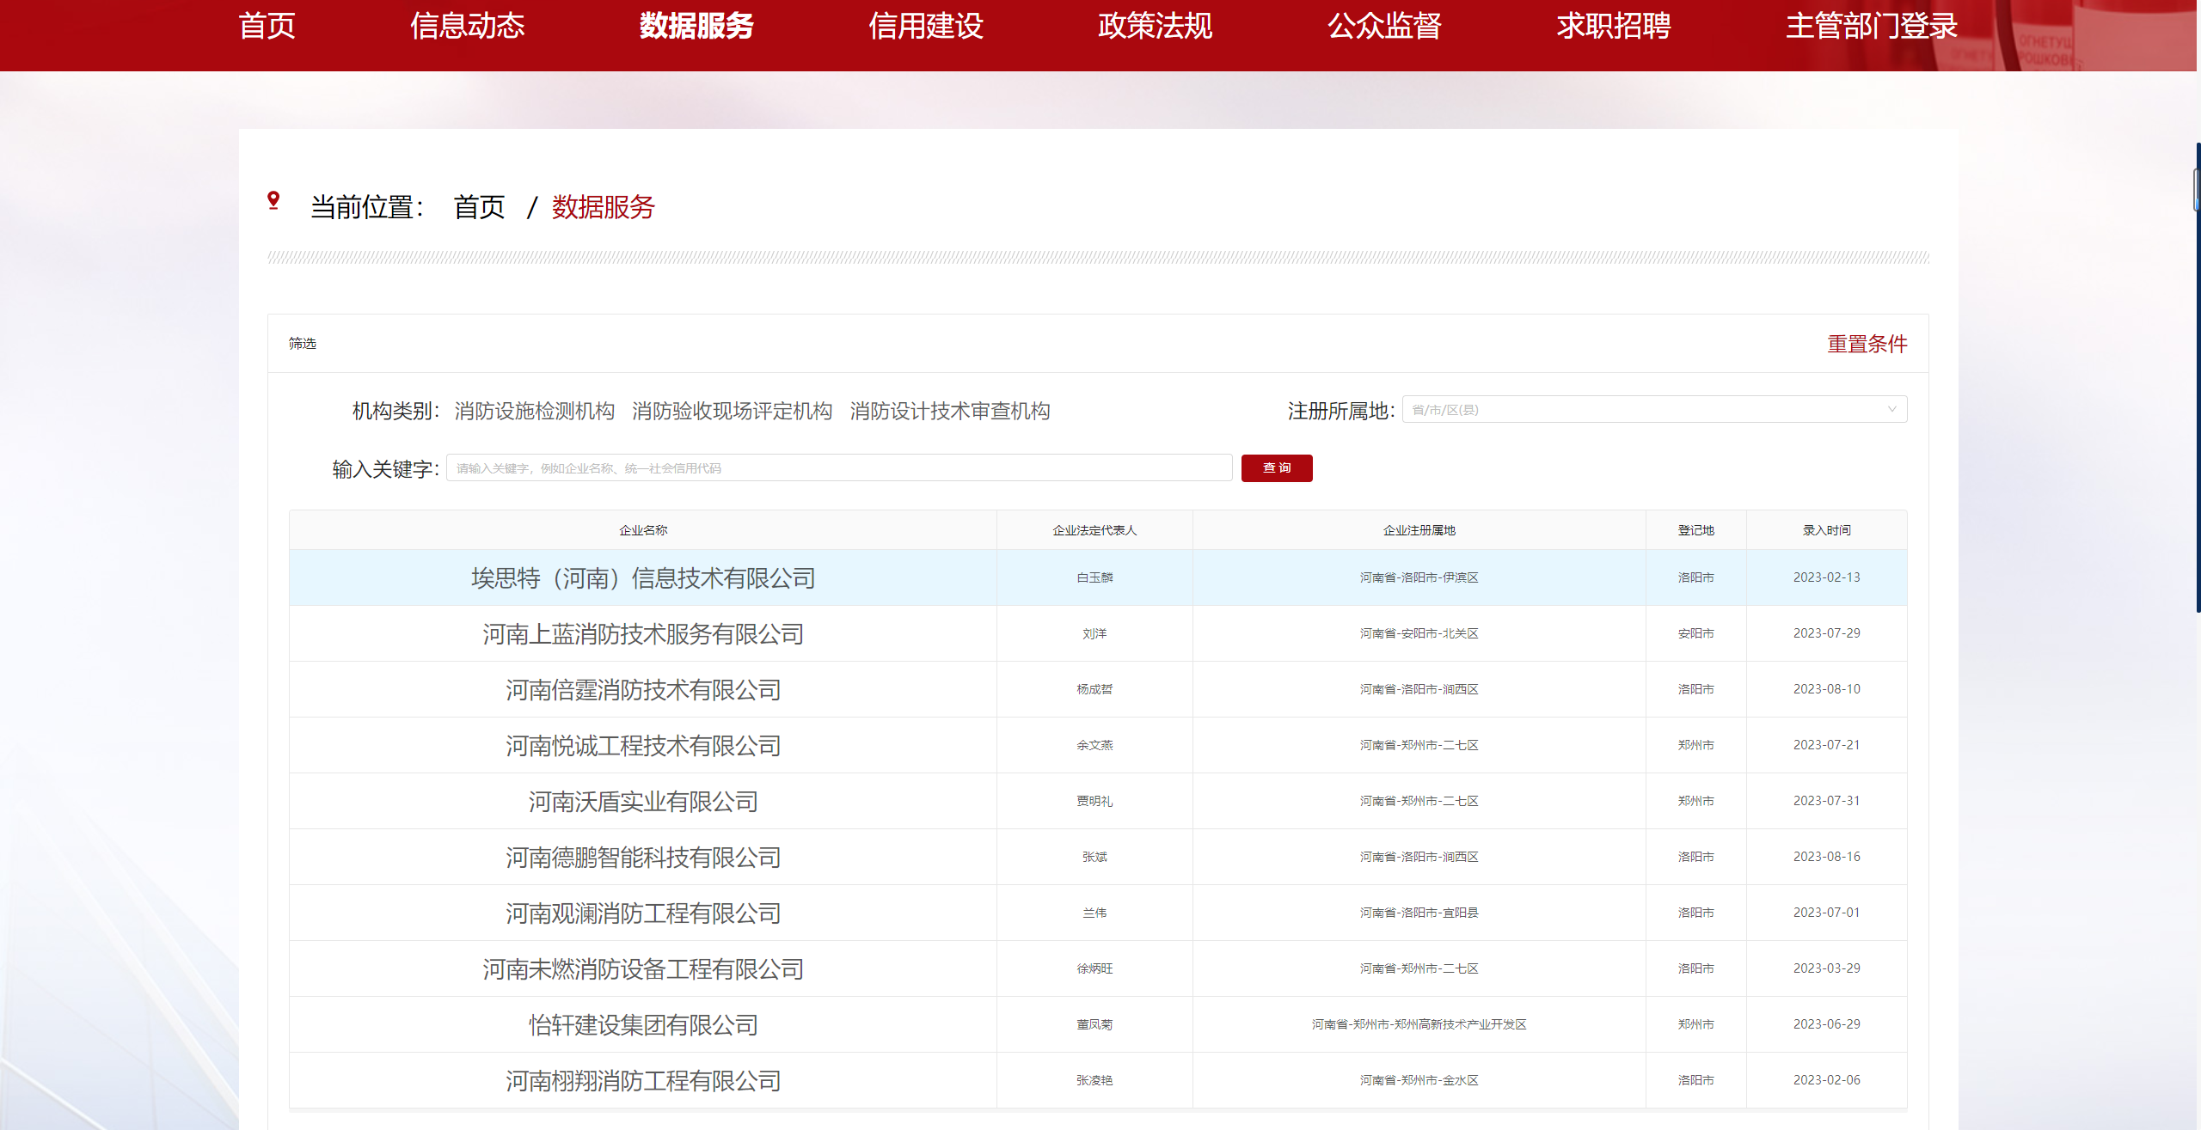Viewport: 2201px width, 1130px height.
Task: Open 河南观澜消防工程有限公司 entry
Action: [x=643, y=913]
